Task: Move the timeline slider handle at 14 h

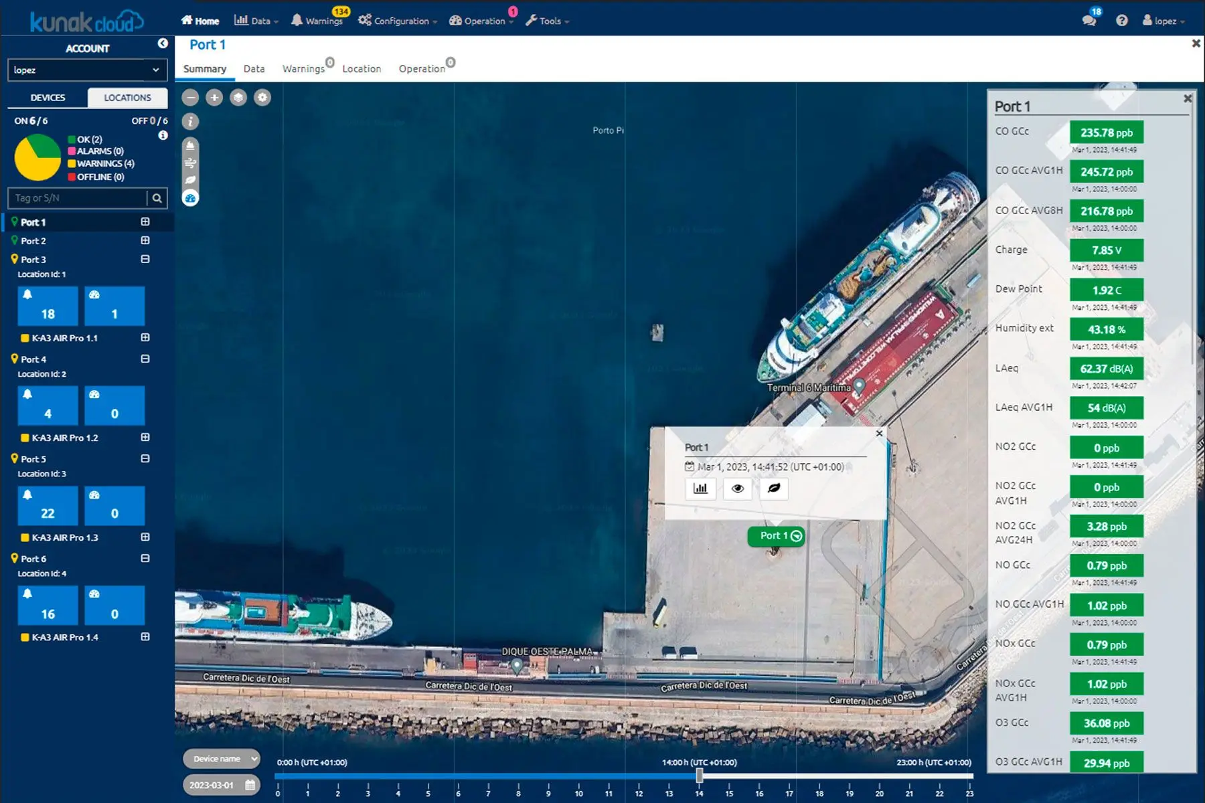Action: click(700, 775)
